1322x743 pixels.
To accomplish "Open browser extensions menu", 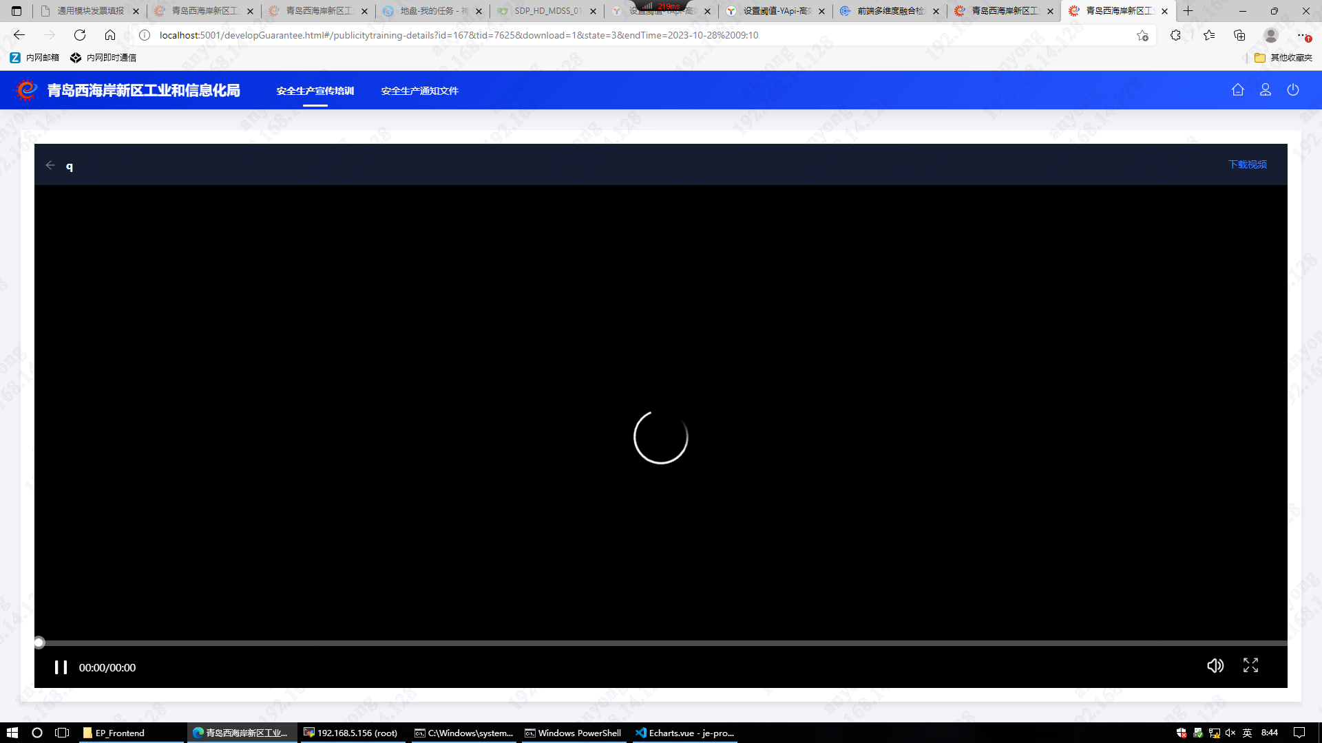I will click(x=1175, y=35).
